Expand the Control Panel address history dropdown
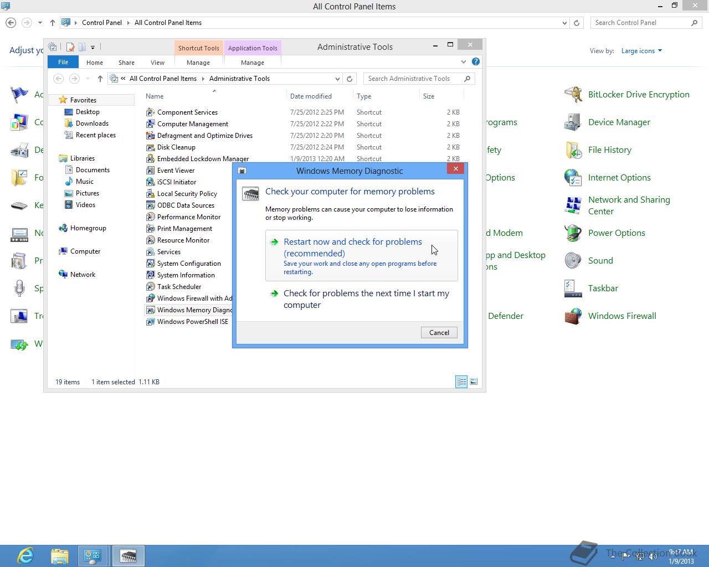This screenshot has width=709, height=567. [564, 23]
